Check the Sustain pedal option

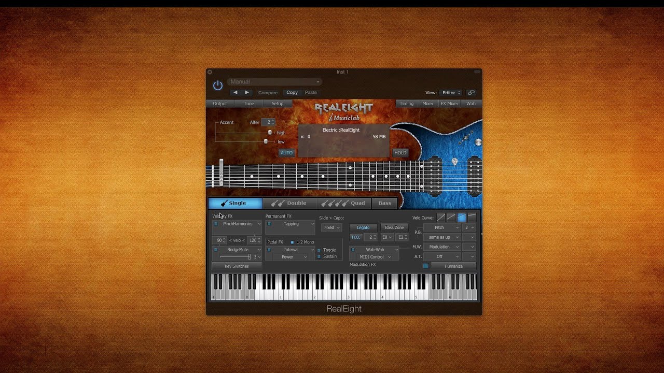point(319,256)
